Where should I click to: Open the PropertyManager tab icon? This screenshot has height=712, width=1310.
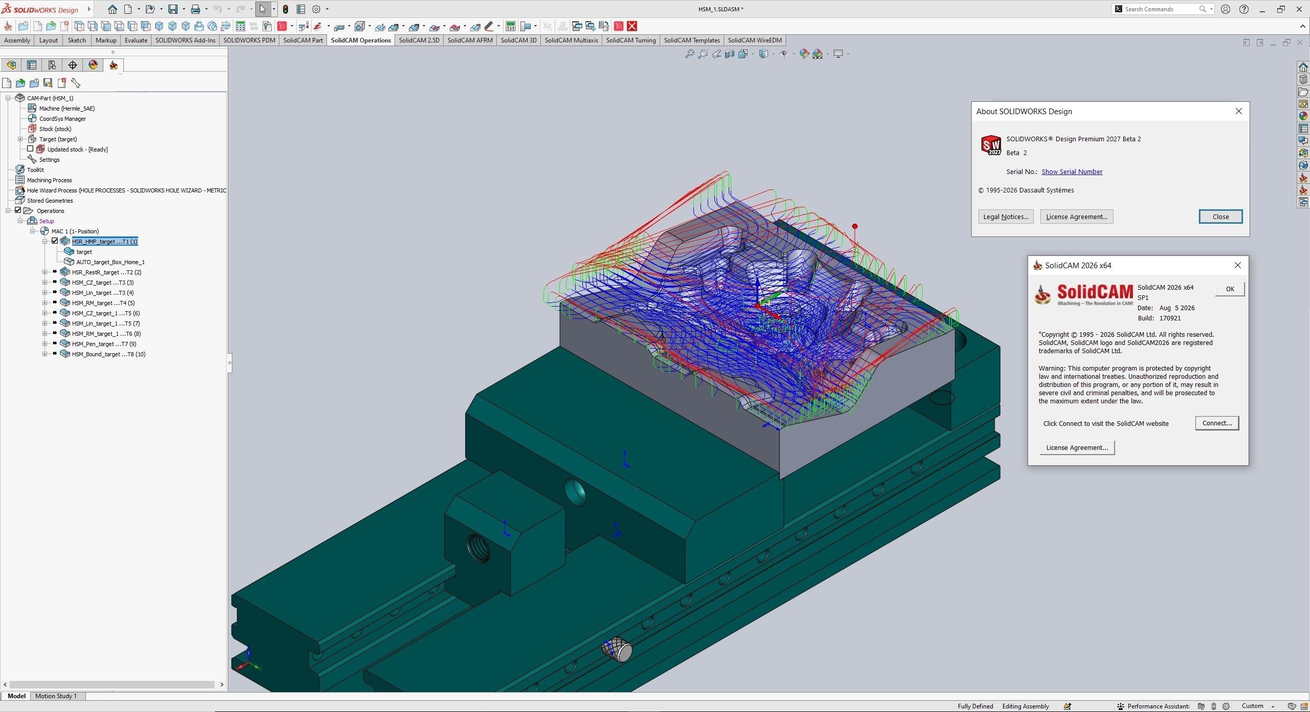pos(32,65)
